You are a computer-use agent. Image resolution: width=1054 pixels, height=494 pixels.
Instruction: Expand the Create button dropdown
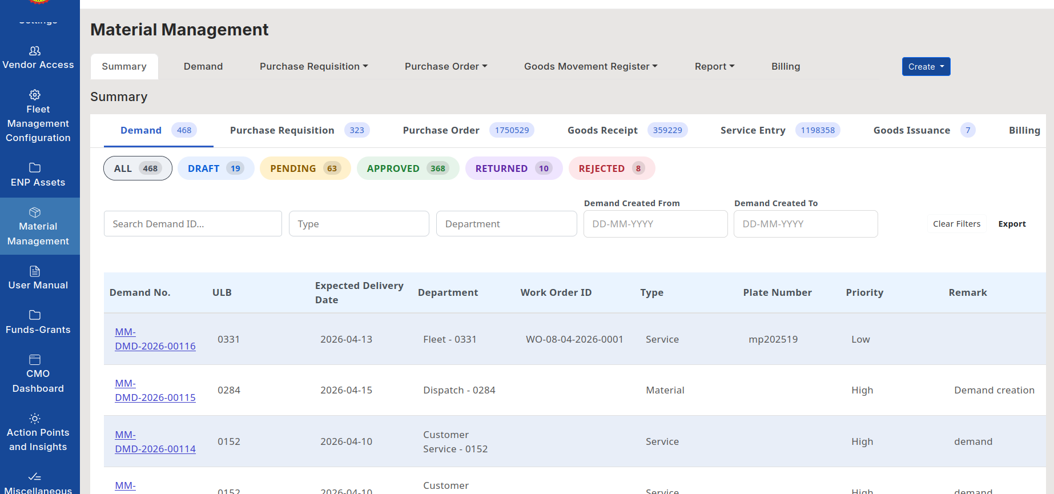pyautogui.click(x=926, y=66)
